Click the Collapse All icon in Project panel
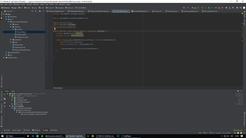Viewport: 246px width, 138px height. tap(36, 11)
